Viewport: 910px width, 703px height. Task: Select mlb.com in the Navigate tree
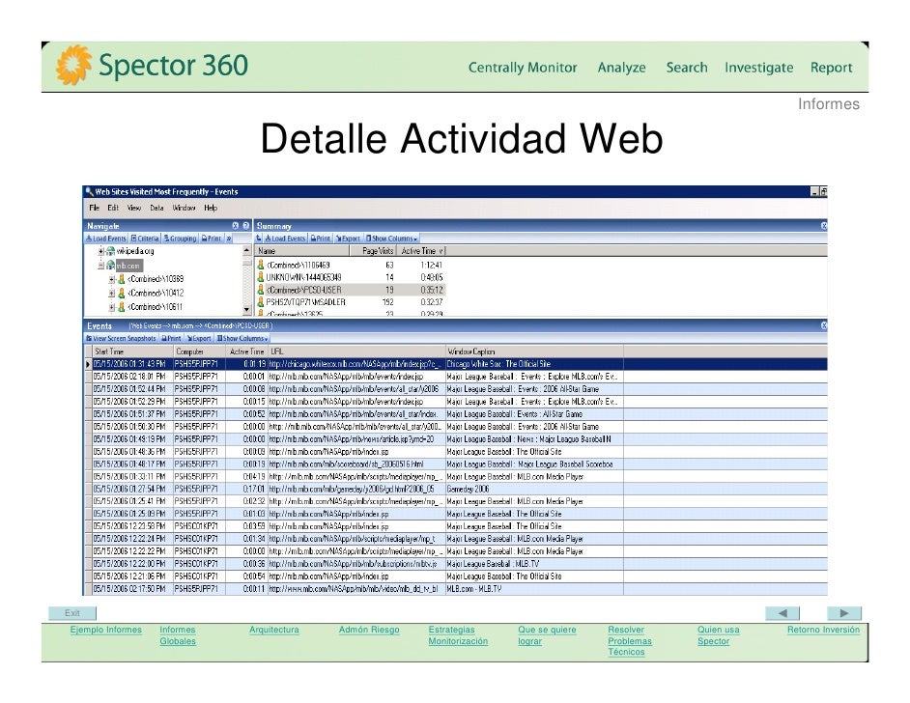coord(128,266)
